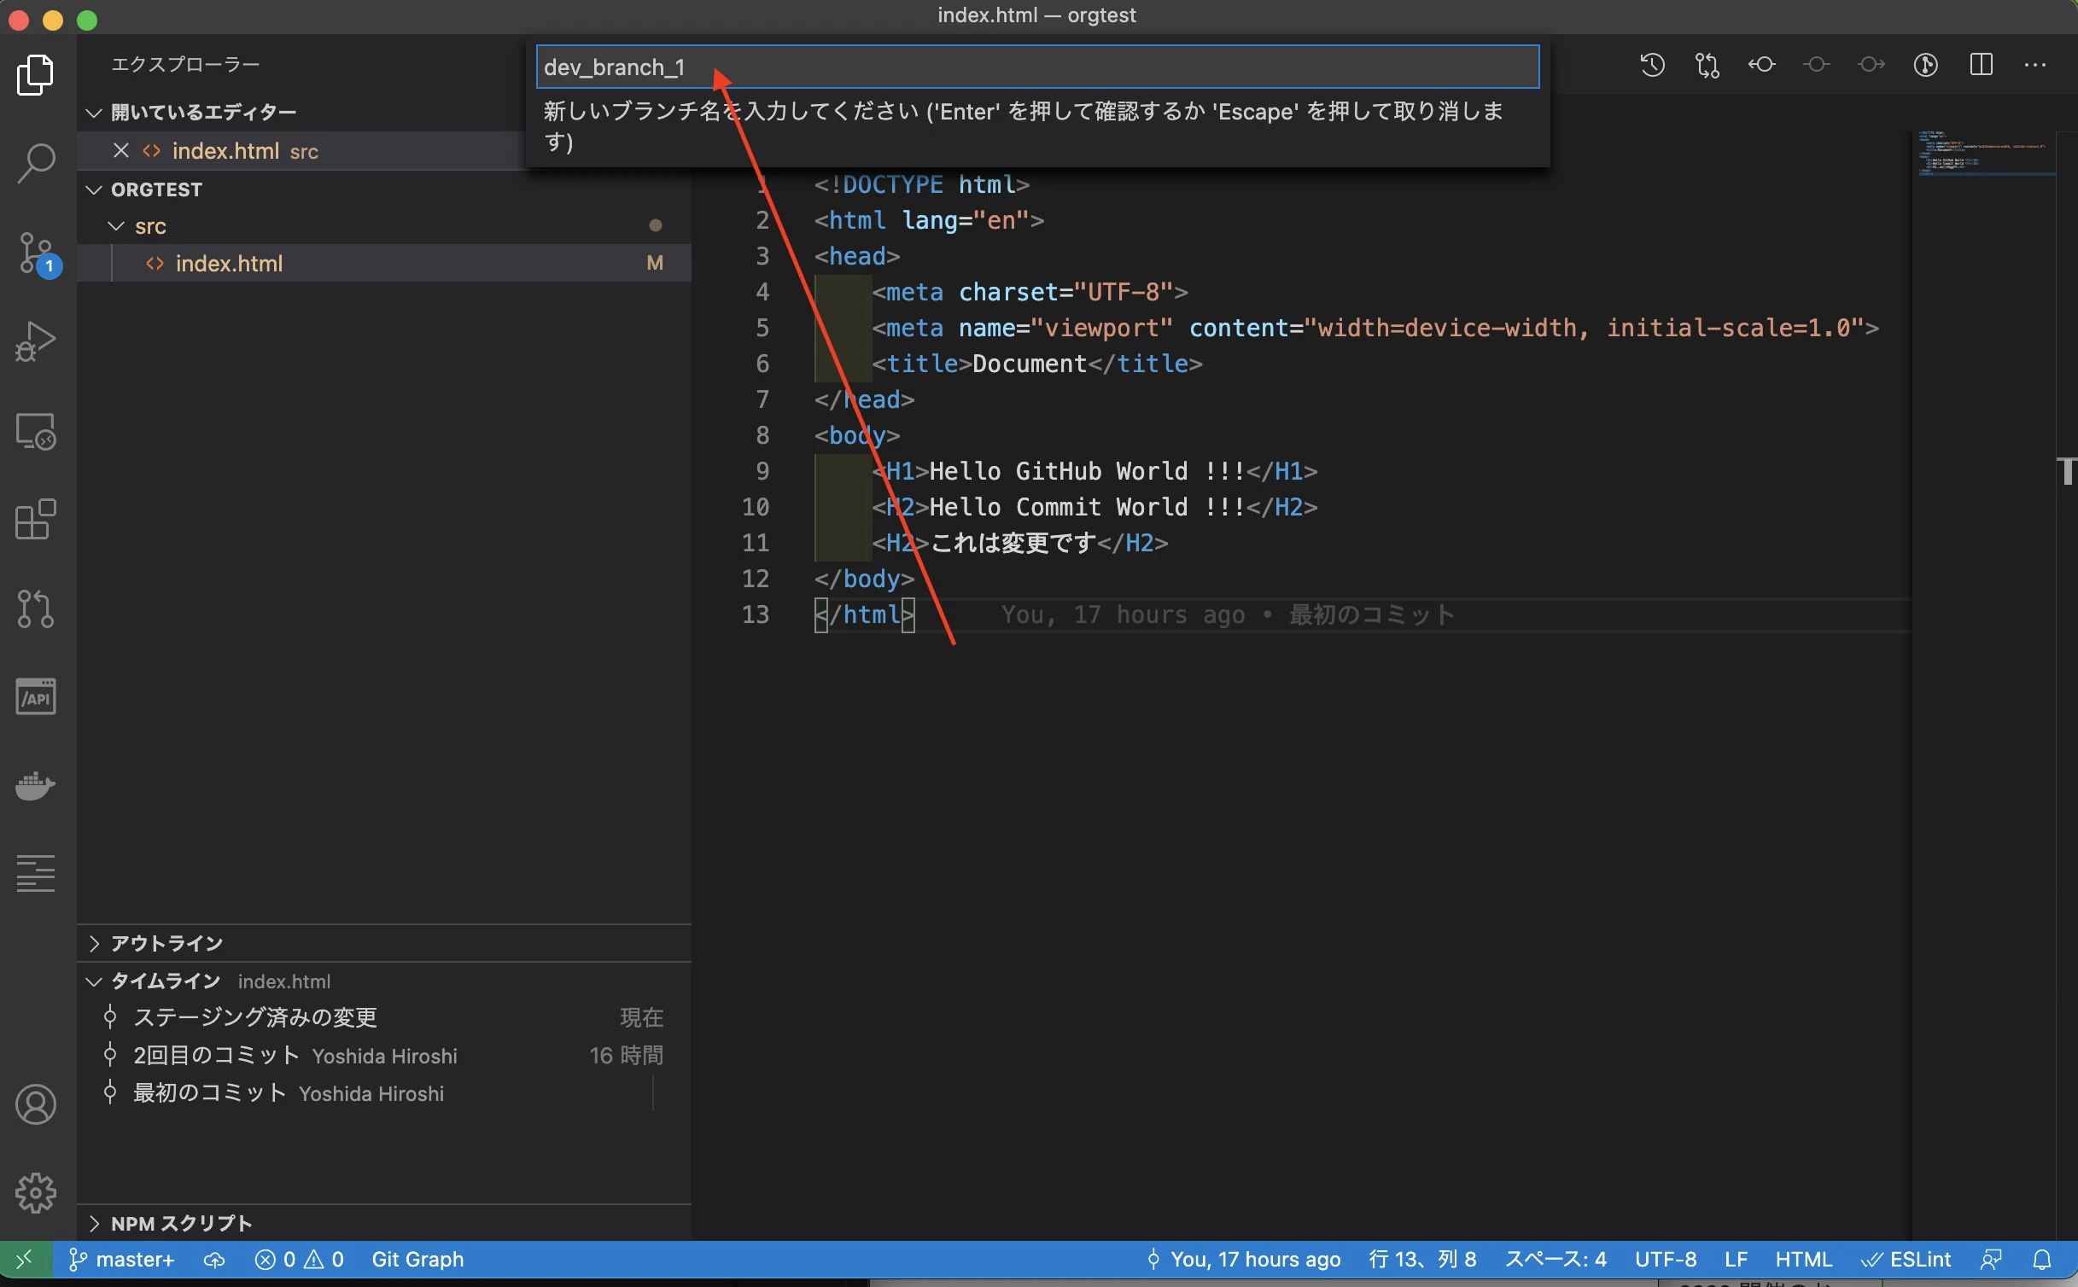Open the Manage gear icon
Viewport: 2078px width, 1287px height.
point(35,1192)
